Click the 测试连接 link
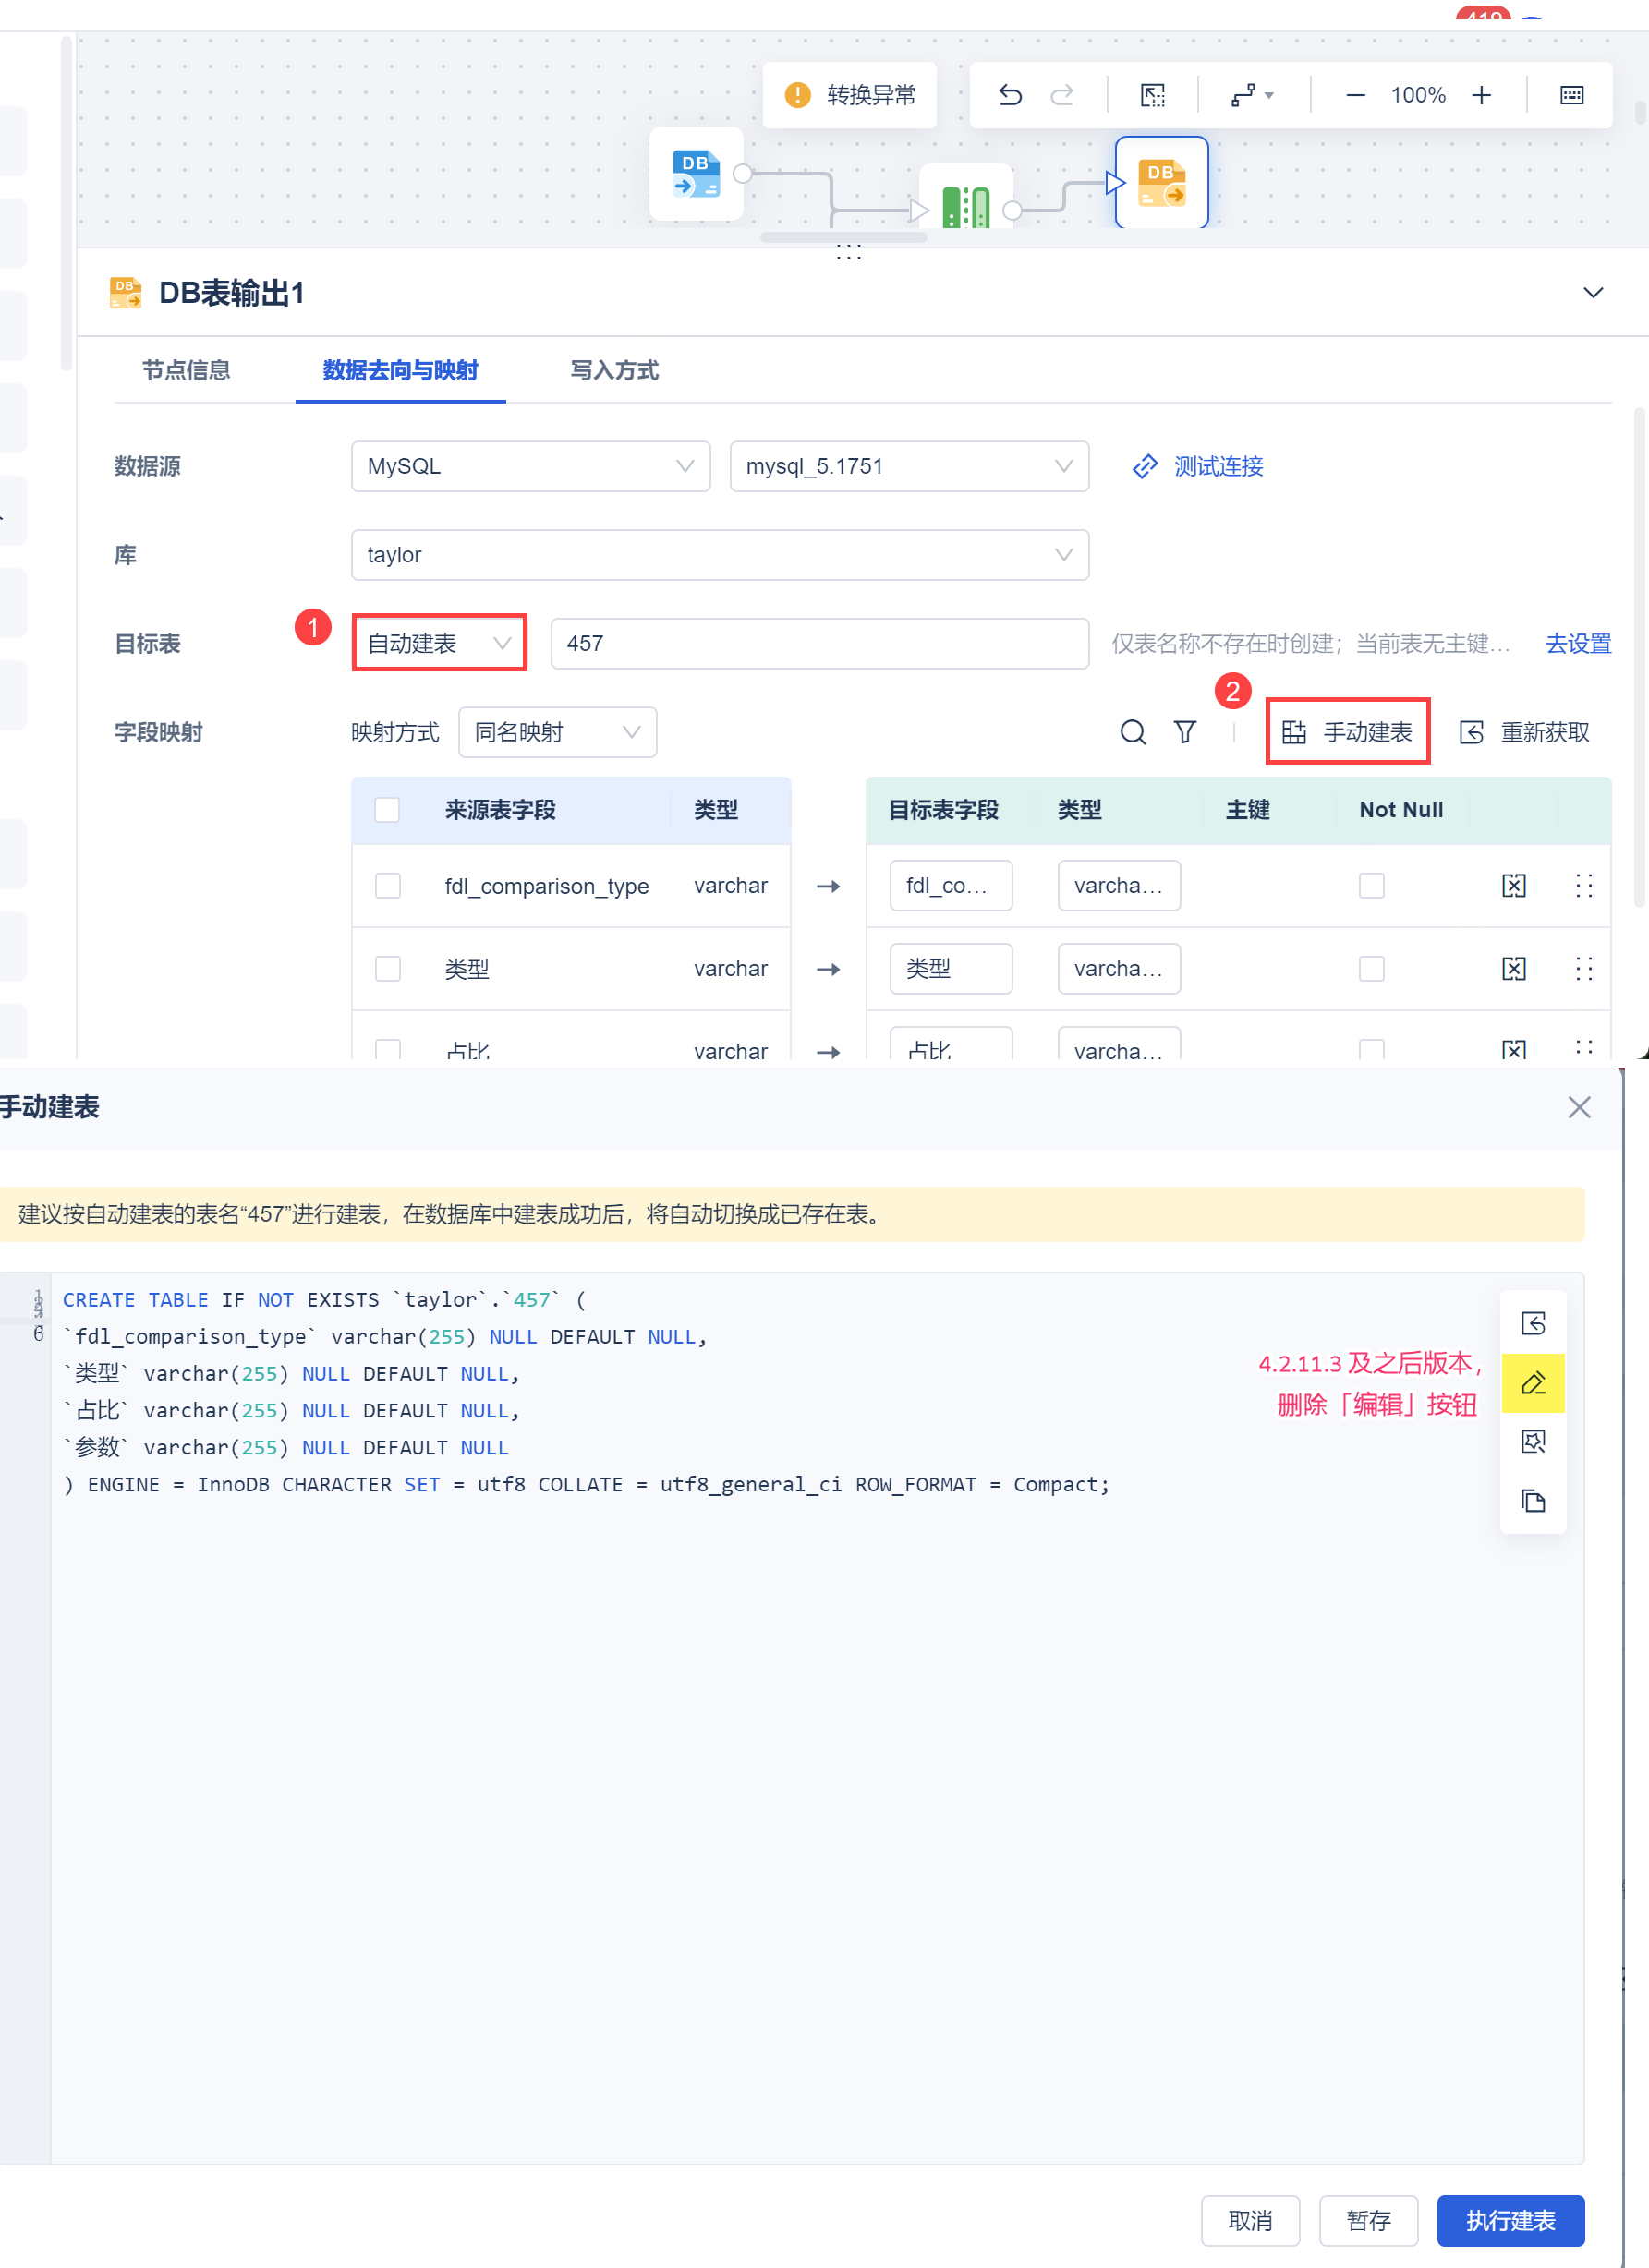This screenshot has width=1649, height=2268. (x=1198, y=466)
